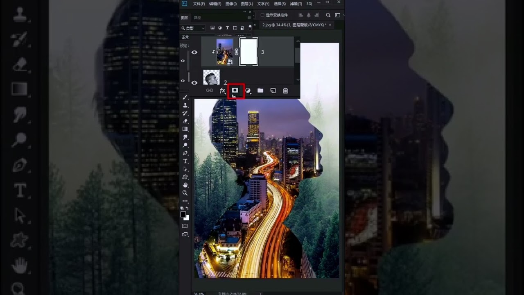This screenshot has height=295, width=524.
Task: Select the Hand tool
Action: (185, 185)
